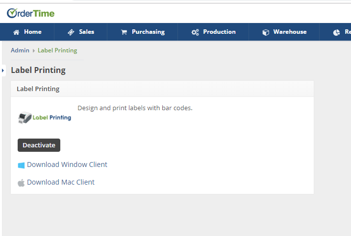
Task: Open the Warehouse menu
Action: [x=284, y=32]
